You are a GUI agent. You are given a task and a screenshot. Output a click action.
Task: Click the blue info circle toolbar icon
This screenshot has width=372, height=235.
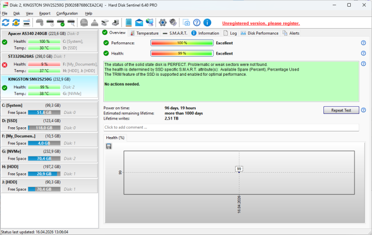coord(207,23)
